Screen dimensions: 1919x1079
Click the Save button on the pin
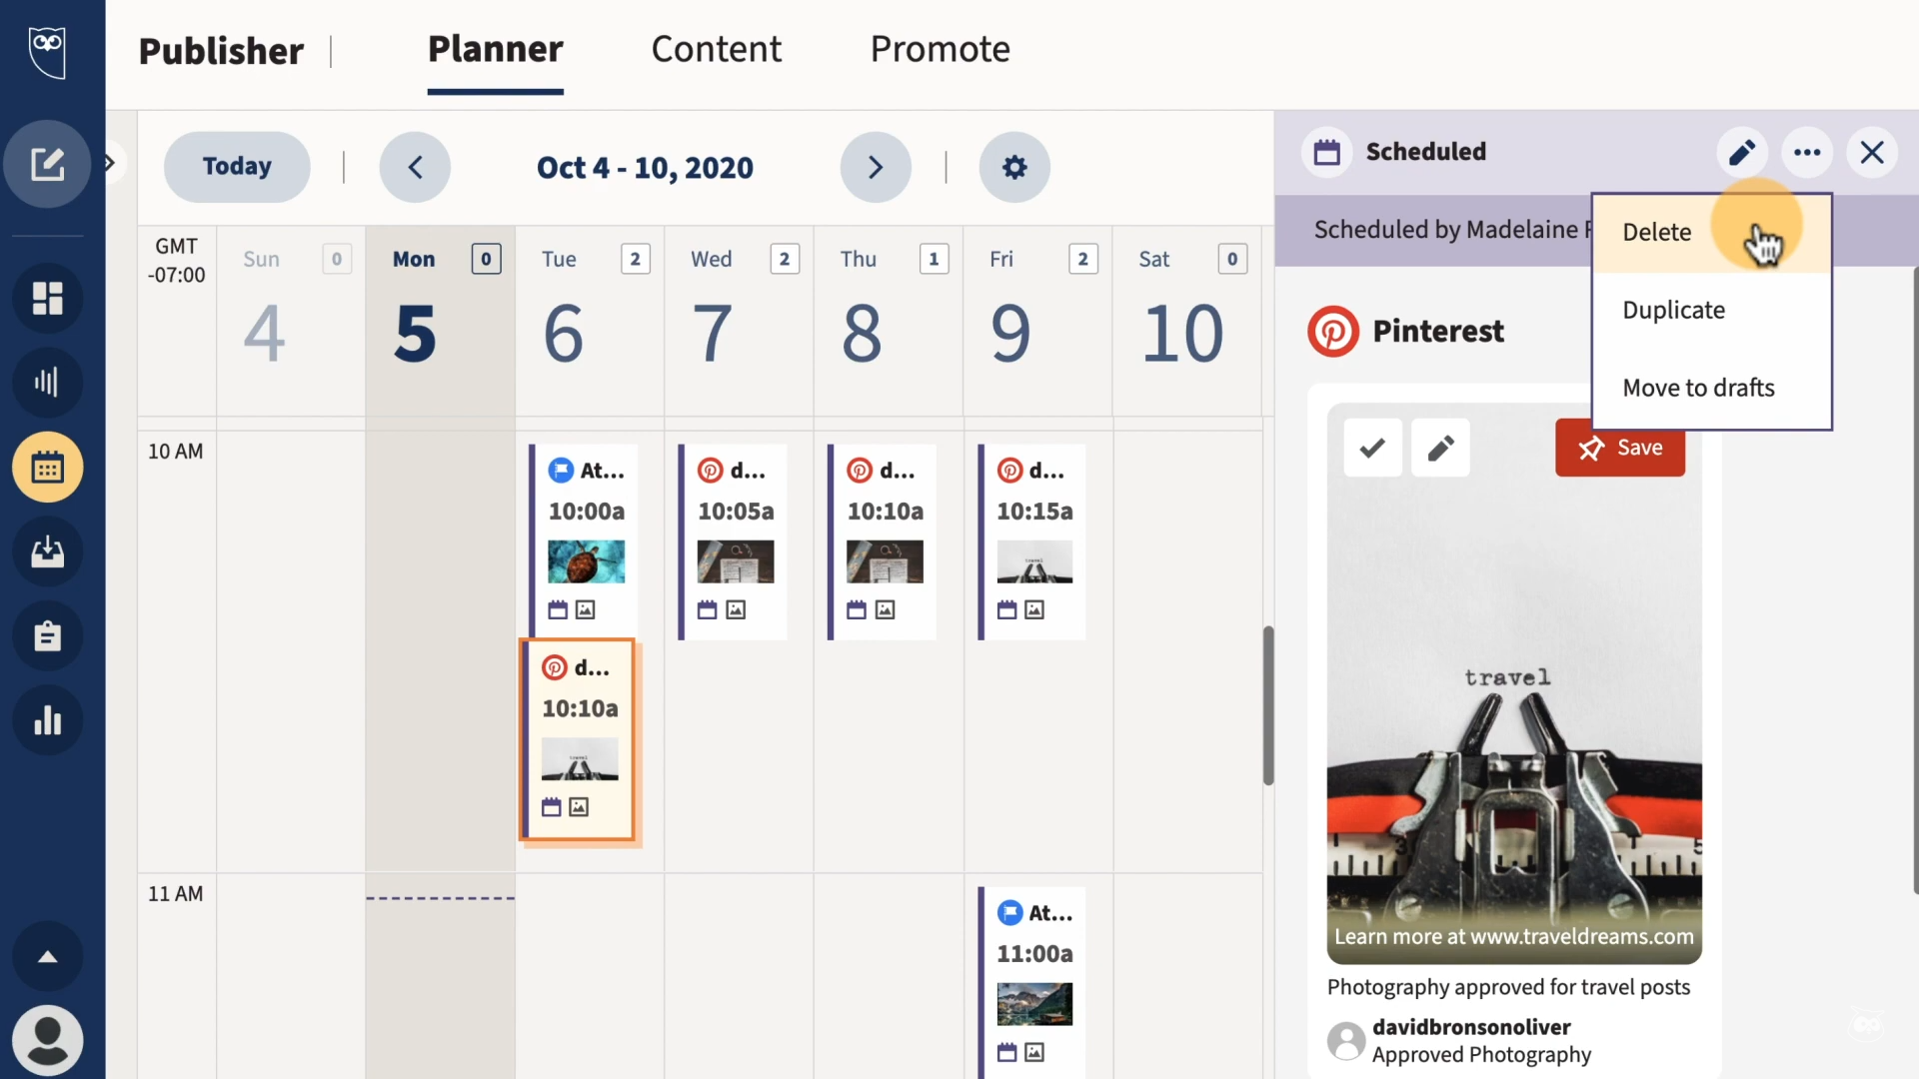point(1619,448)
